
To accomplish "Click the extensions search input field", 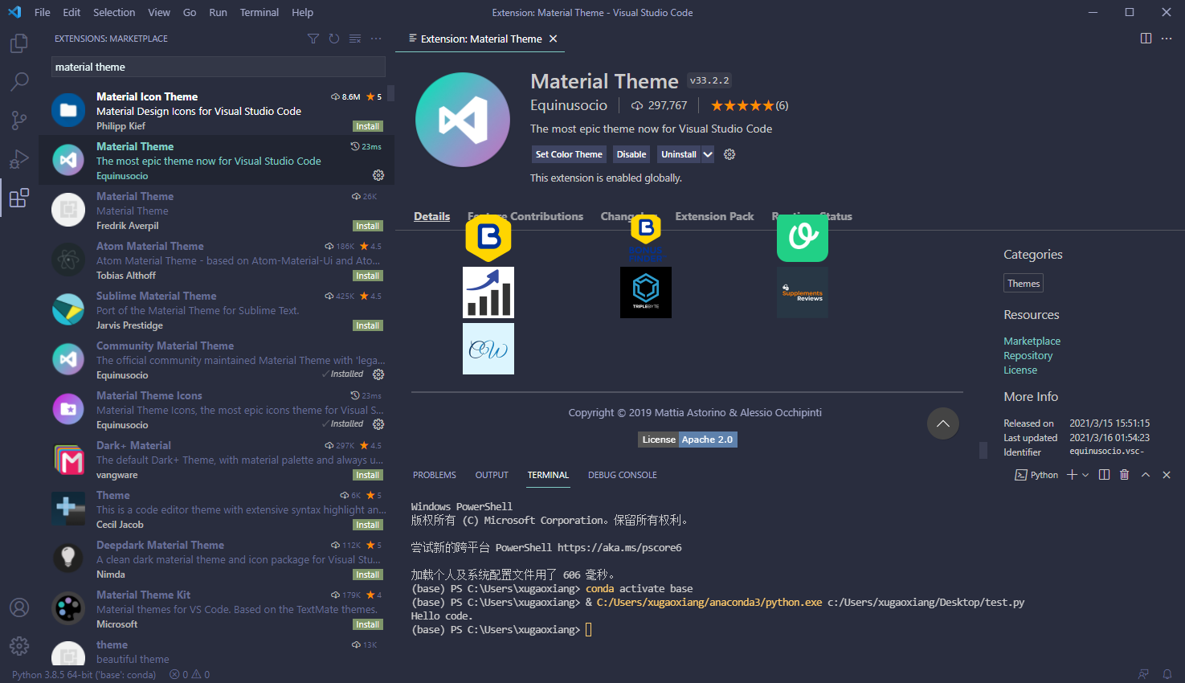I will coord(219,67).
